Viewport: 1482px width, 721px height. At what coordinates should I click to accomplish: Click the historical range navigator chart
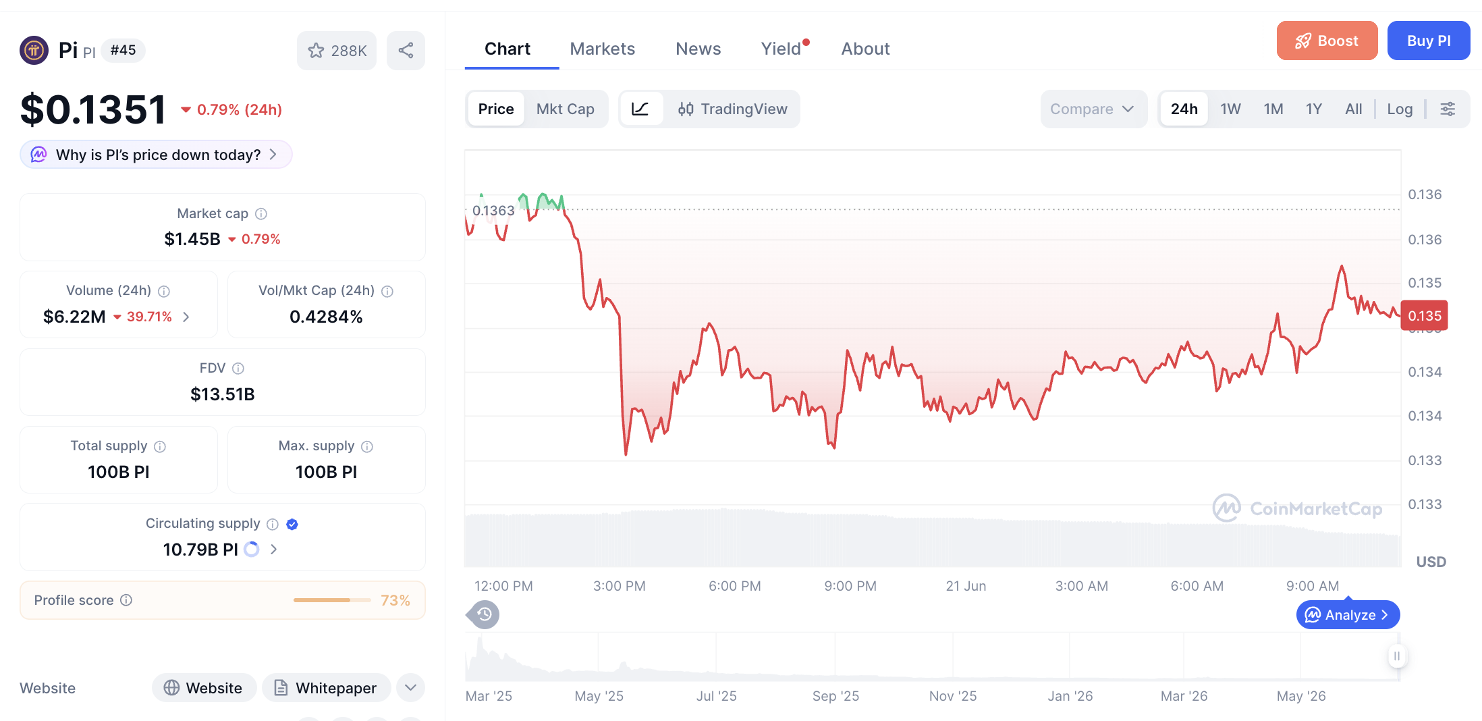point(932,656)
